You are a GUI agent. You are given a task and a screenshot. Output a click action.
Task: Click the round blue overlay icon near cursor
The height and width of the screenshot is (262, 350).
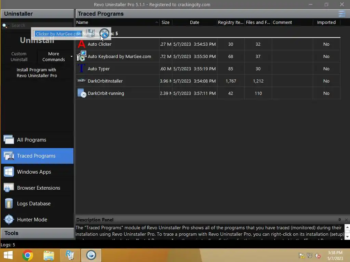pyautogui.click(x=104, y=33)
